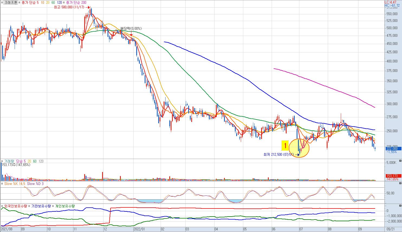Click the 50.00 stochastic axis value
Viewport: 402px width, 232px height.
click(390, 193)
